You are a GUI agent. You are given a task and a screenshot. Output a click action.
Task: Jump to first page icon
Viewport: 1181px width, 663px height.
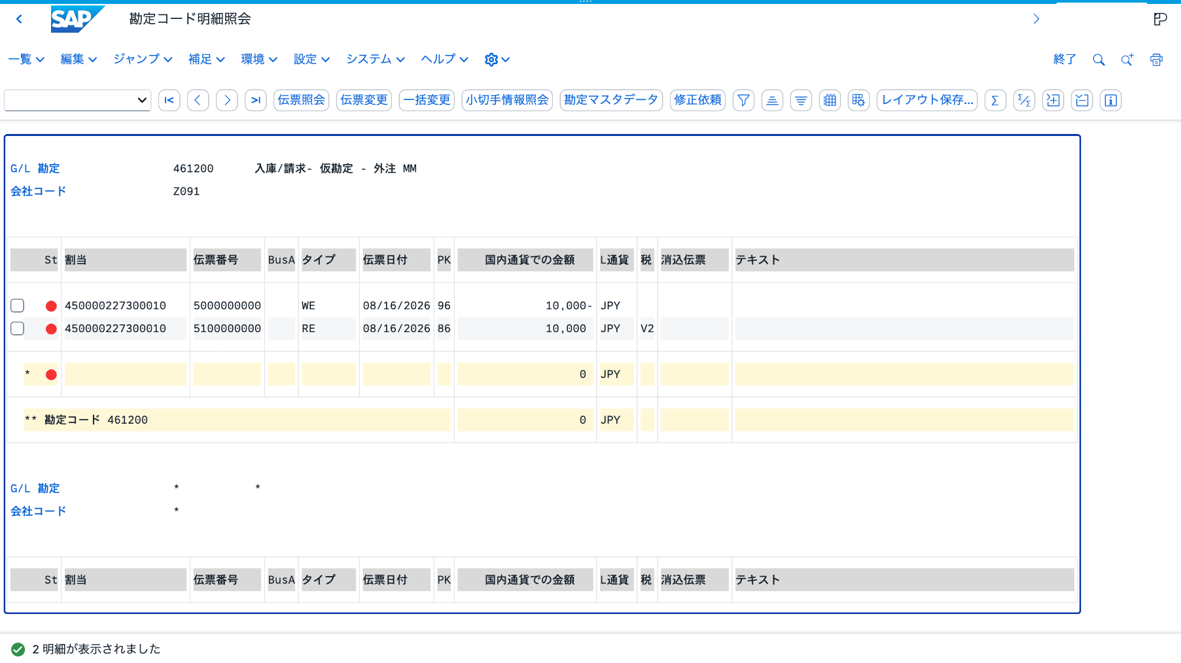tap(169, 100)
